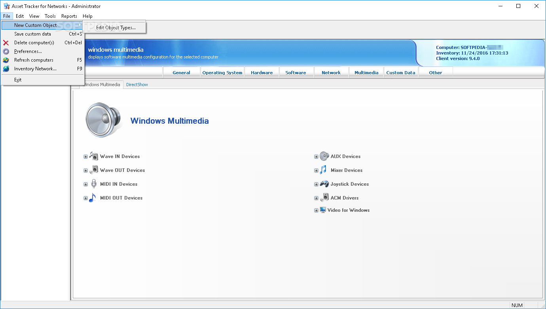Viewport: 546px width, 309px height.
Task: Click the Video for Windows monitor icon
Action: point(323,210)
